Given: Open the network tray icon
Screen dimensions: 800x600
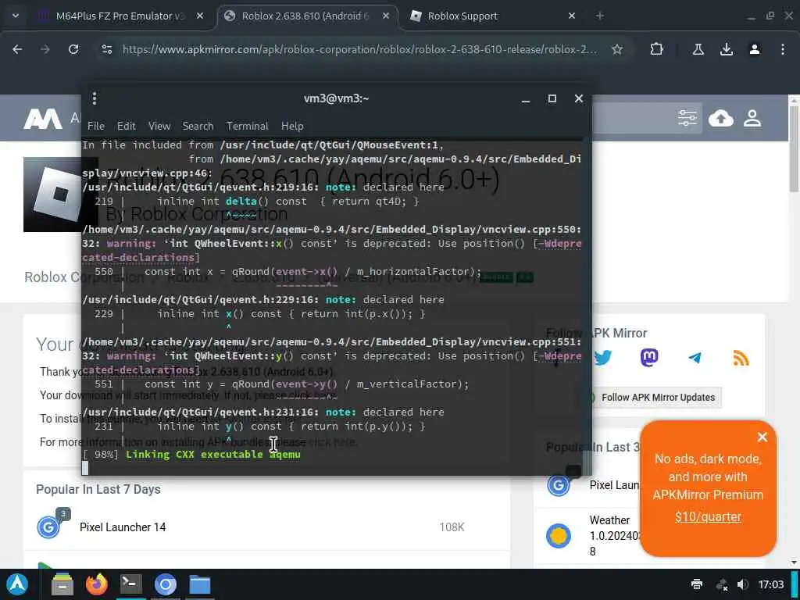Looking at the screenshot, I should pyautogui.click(x=721, y=584).
